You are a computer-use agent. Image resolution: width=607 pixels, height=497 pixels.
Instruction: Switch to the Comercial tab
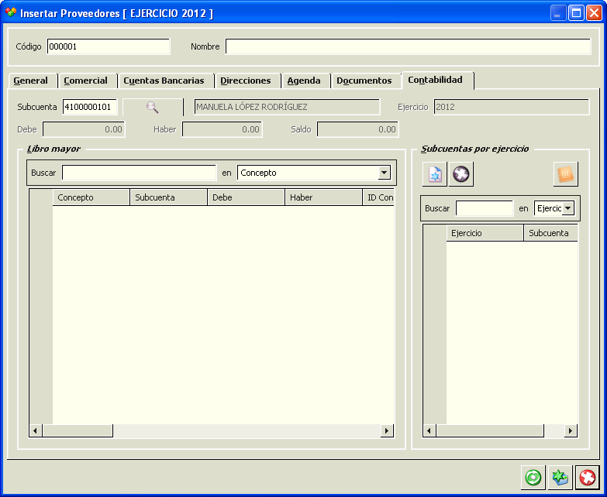click(x=87, y=81)
